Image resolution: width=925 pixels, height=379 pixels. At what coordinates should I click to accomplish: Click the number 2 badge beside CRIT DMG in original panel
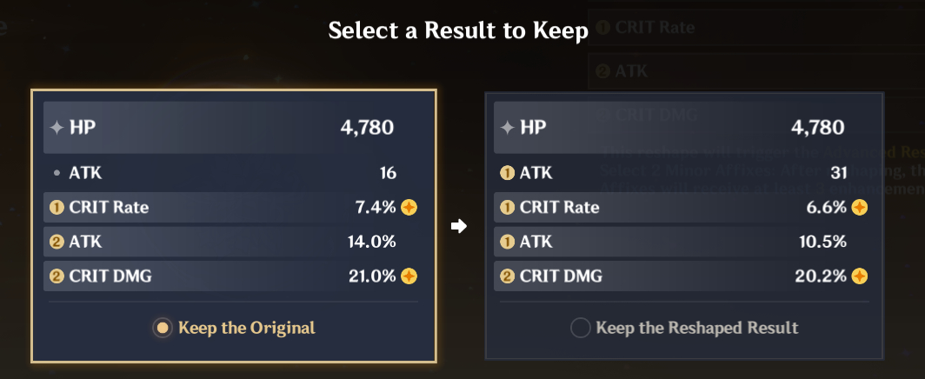click(x=57, y=276)
